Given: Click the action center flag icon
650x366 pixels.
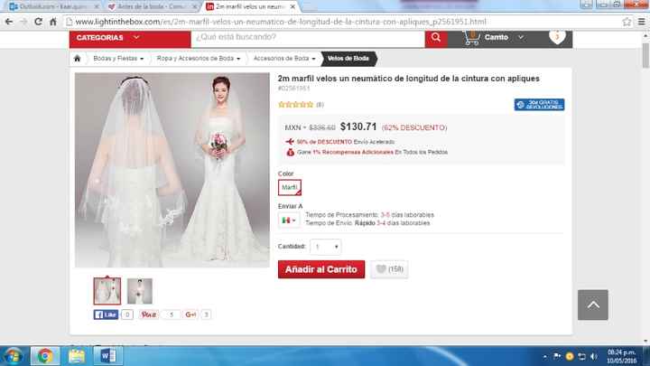Looking at the screenshot, I should point(557,356).
